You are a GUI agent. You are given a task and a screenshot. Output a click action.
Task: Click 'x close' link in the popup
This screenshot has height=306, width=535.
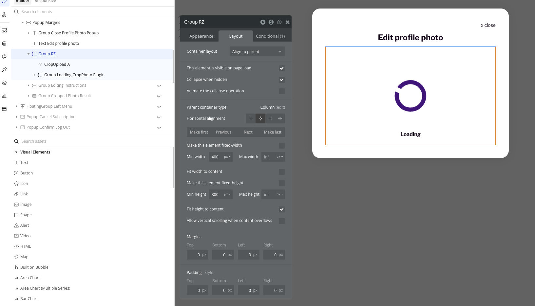[x=488, y=26]
